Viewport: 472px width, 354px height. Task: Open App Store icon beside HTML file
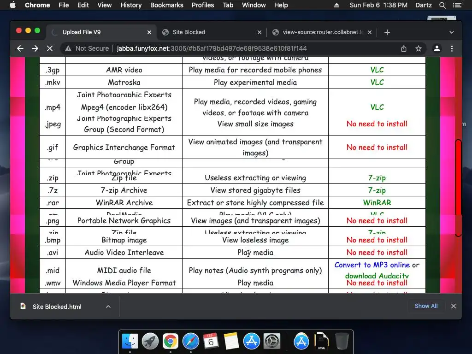point(301,342)
